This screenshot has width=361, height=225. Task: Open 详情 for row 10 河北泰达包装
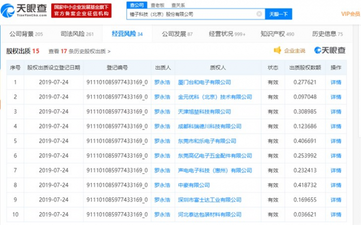(x=336, y=215)
